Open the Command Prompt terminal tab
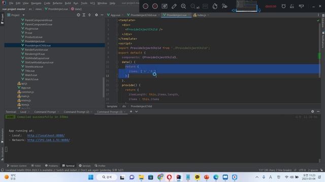This screenshot has height=182, width=325. point(45,112)
